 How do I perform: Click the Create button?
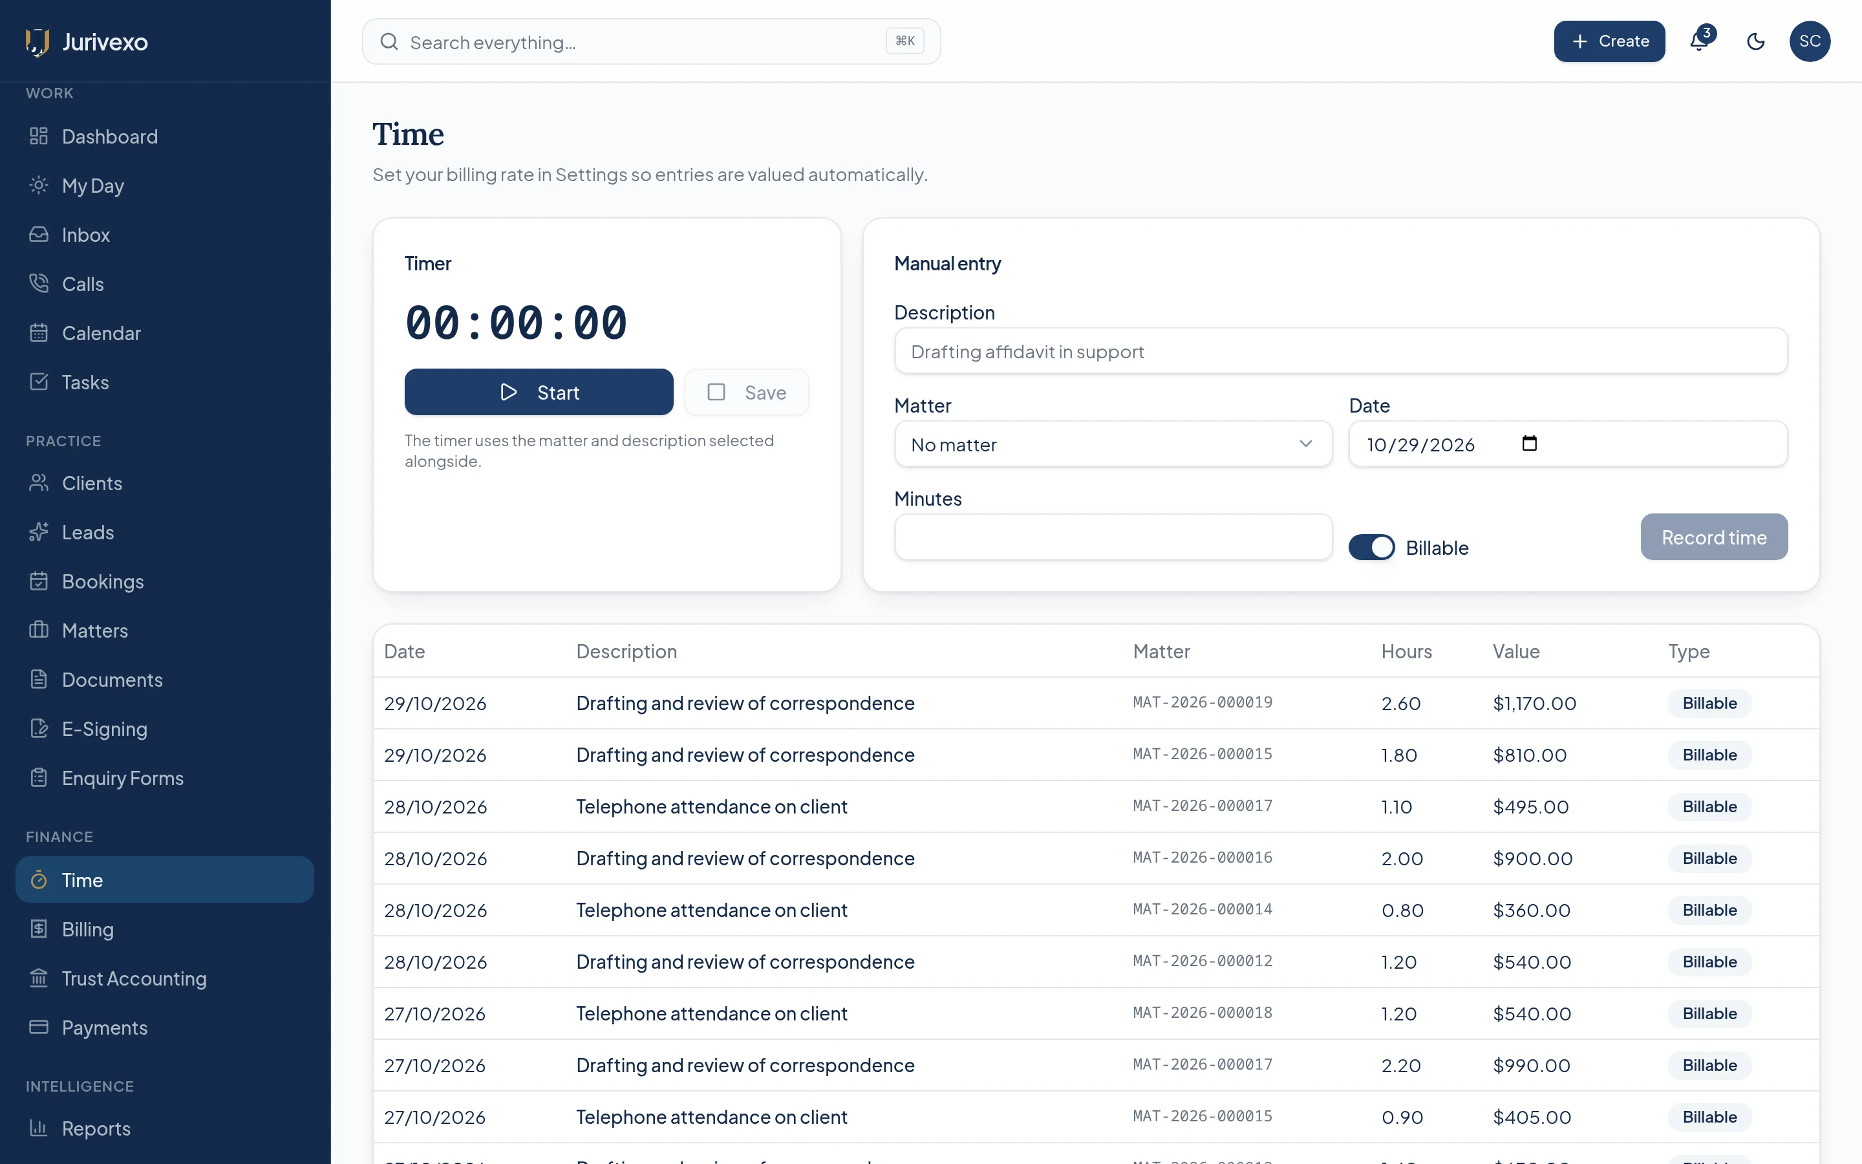pyautogui.click(x=1609, y=41)
